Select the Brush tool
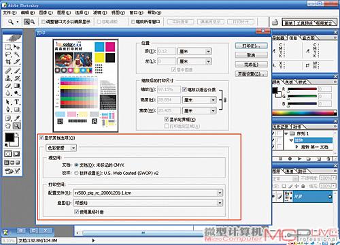 click(17, 71)
